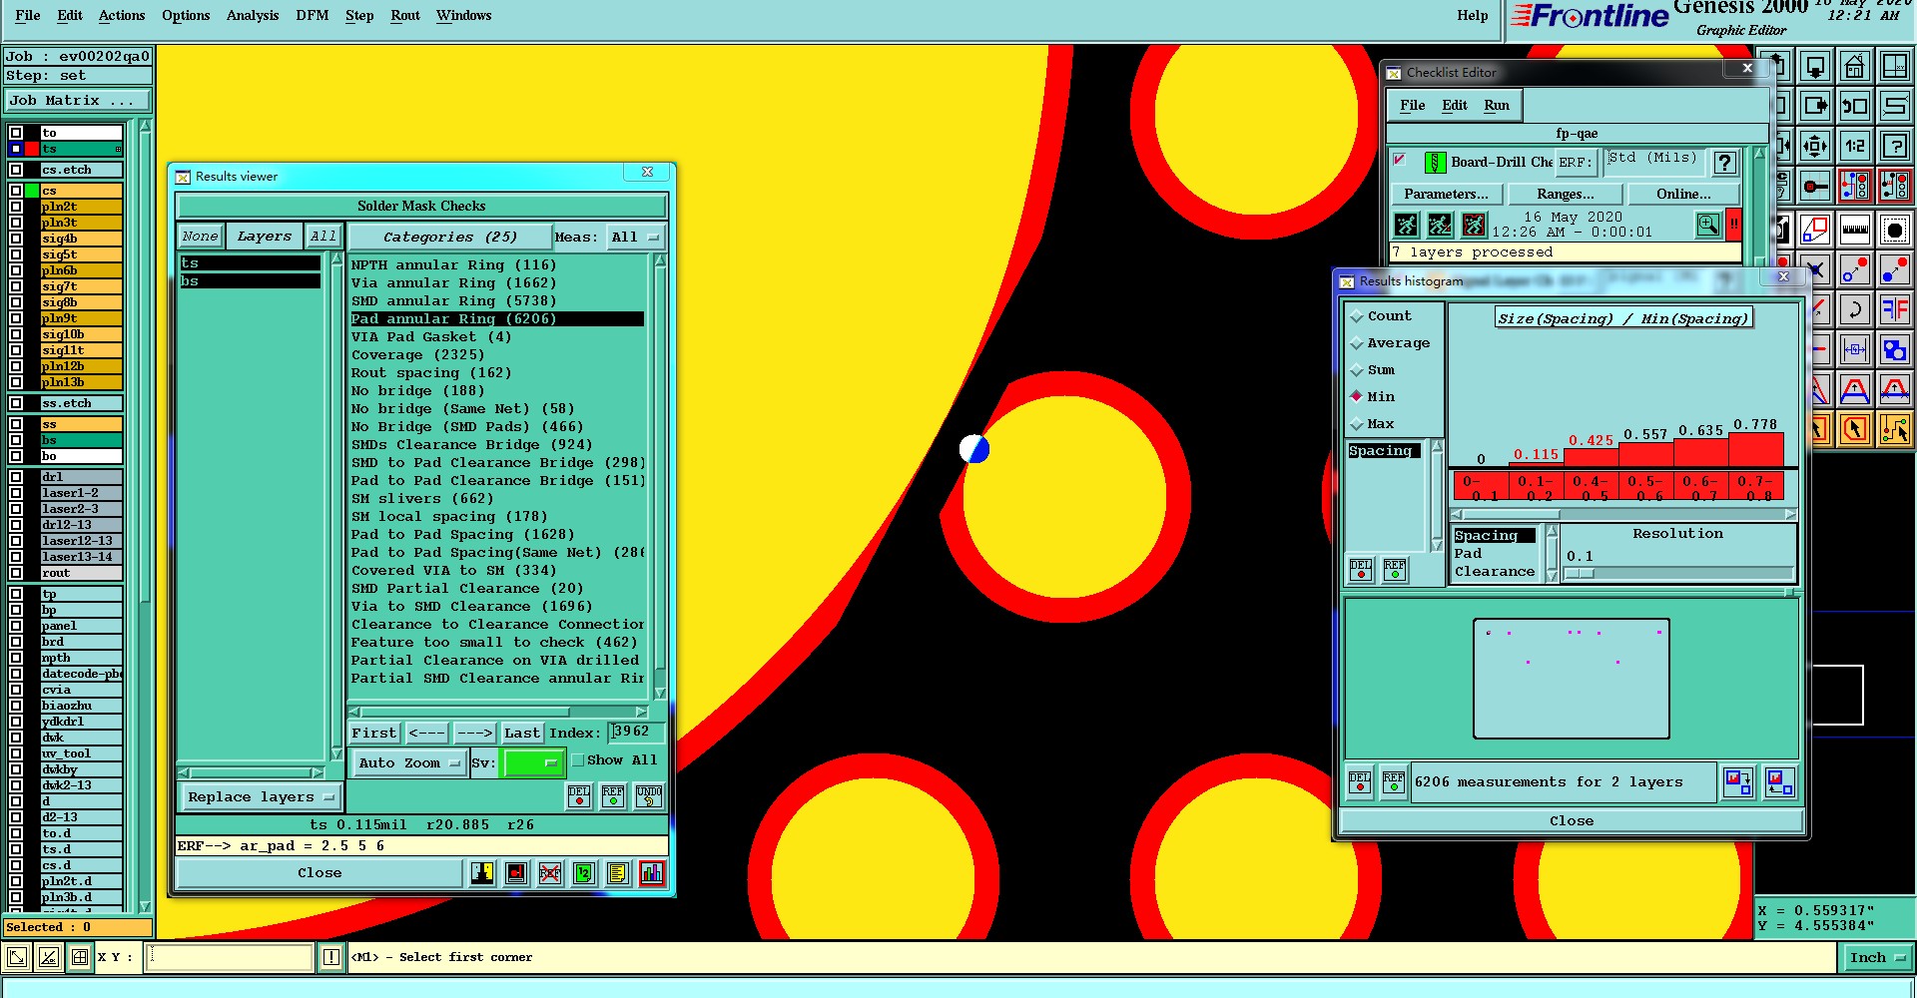Click the DEL icon beside 6206 measurements
The width and height of the screenshot is (1917, 998).
(x=1360, y=781)
